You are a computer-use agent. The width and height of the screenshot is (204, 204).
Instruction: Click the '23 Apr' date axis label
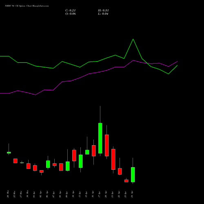click(125, 194)
